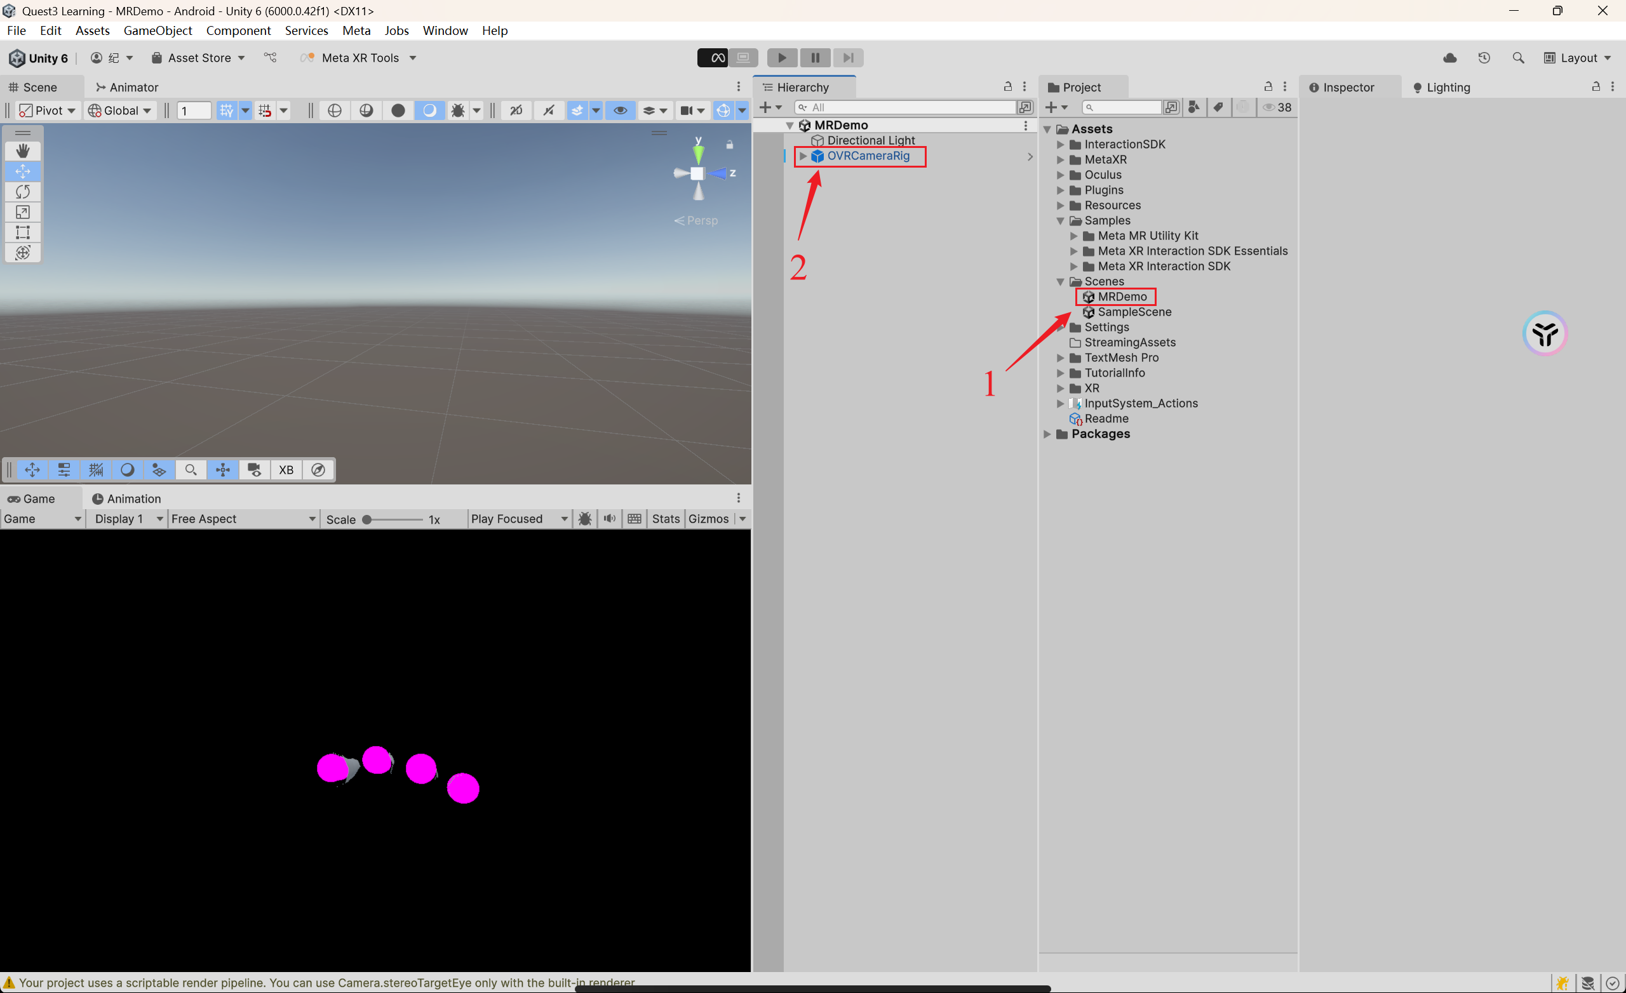
Task: Select the Rect transform tool
Action: pyautogui.click(x=22, y=232)
